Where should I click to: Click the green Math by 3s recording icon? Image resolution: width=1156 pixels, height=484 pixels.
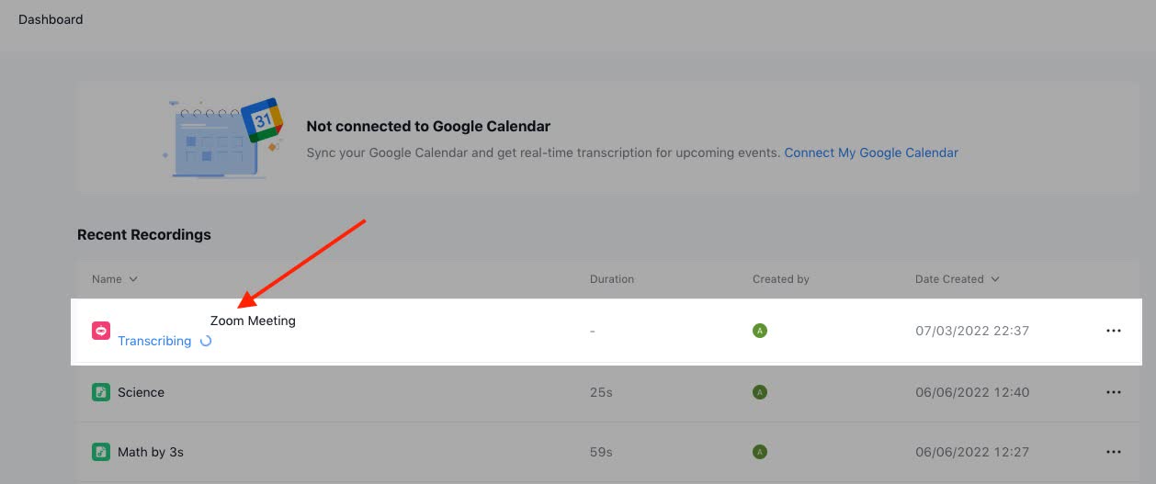101,452
